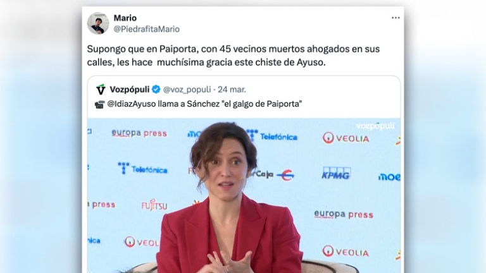Image resolution: width=486 pixels, height=273 pixels.
Task: Play the embedded Ayuso video thumbnail
Action: [244, 195]
